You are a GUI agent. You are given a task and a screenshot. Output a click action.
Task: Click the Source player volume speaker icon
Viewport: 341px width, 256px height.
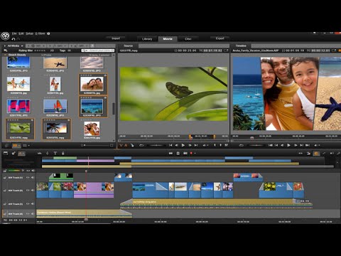(205, 145)
